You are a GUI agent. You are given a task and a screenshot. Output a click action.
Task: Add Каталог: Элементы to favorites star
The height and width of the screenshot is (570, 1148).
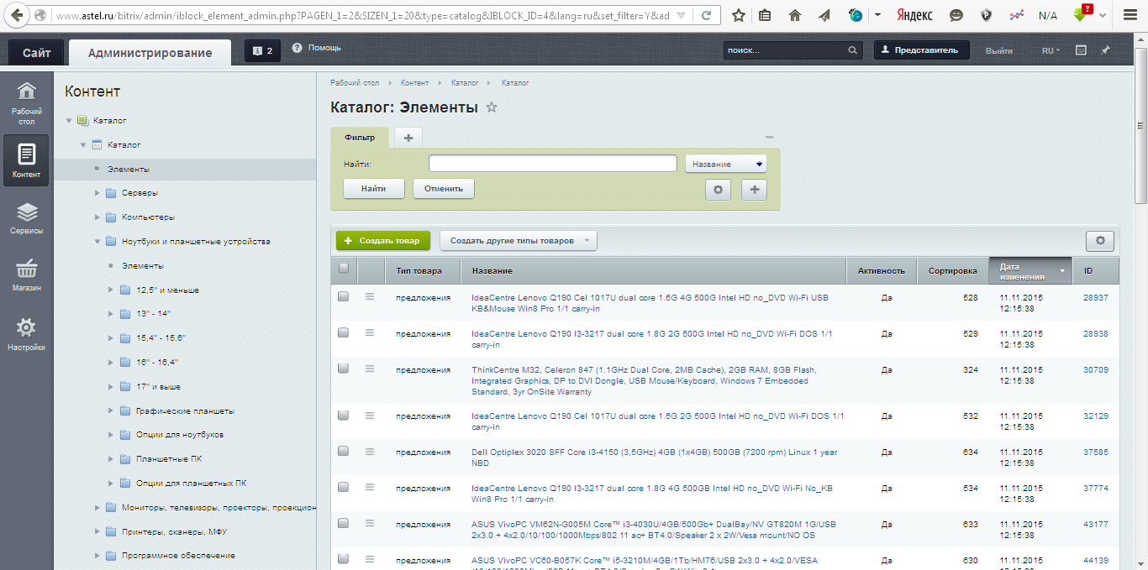tap(492, 107)
